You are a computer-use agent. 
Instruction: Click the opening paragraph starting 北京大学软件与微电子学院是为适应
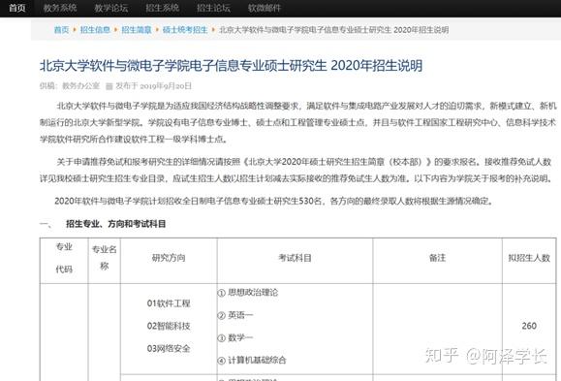pos(297,122)
